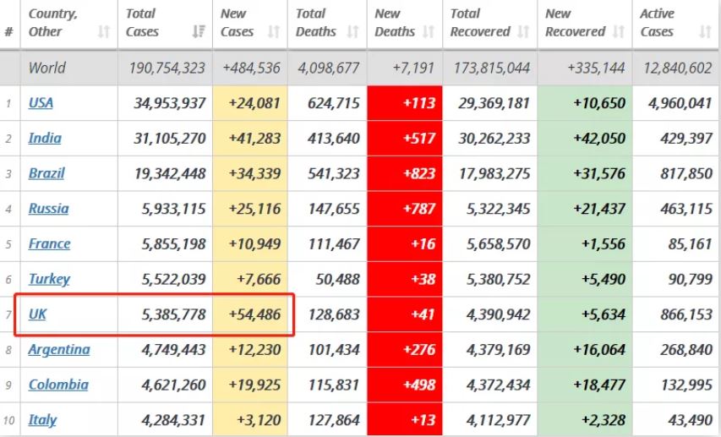Click UK's +54,486 new cases cell
The image size is (721, 437).
point(254,314)
